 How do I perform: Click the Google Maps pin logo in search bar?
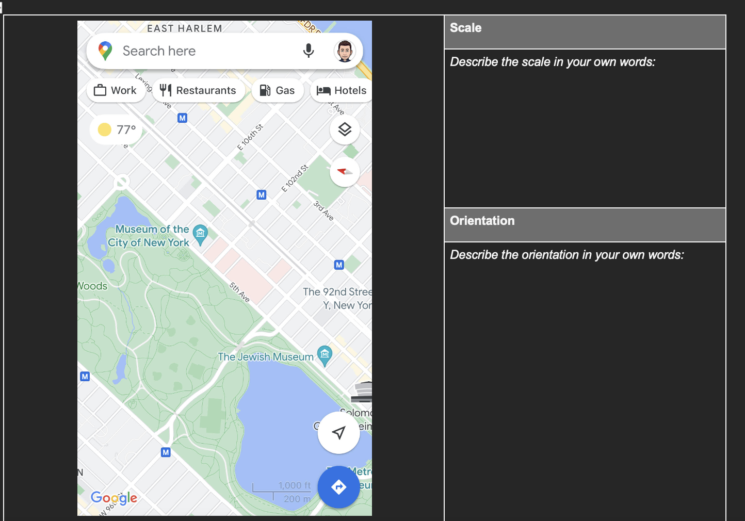coord(105,51)
